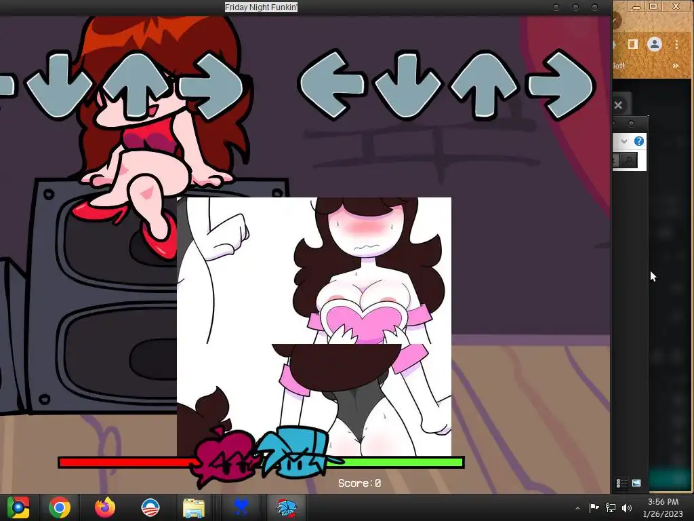The width and height of the screenshot is (694, 521).
Task: Open the Start menu button on taskbar
Action: 18,507
